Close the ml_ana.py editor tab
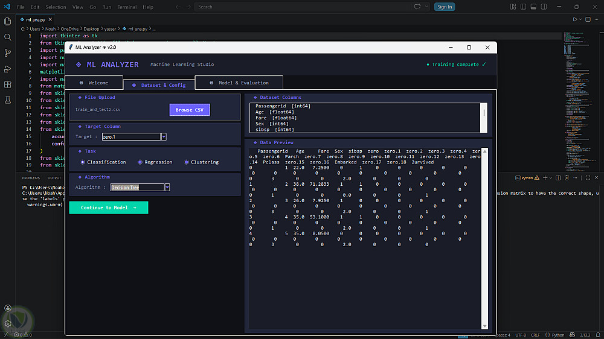 pyautogui.click(x=50, y=19)
